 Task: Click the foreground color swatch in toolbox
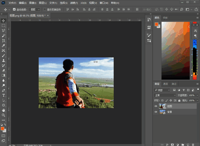(x=2, y=128)
